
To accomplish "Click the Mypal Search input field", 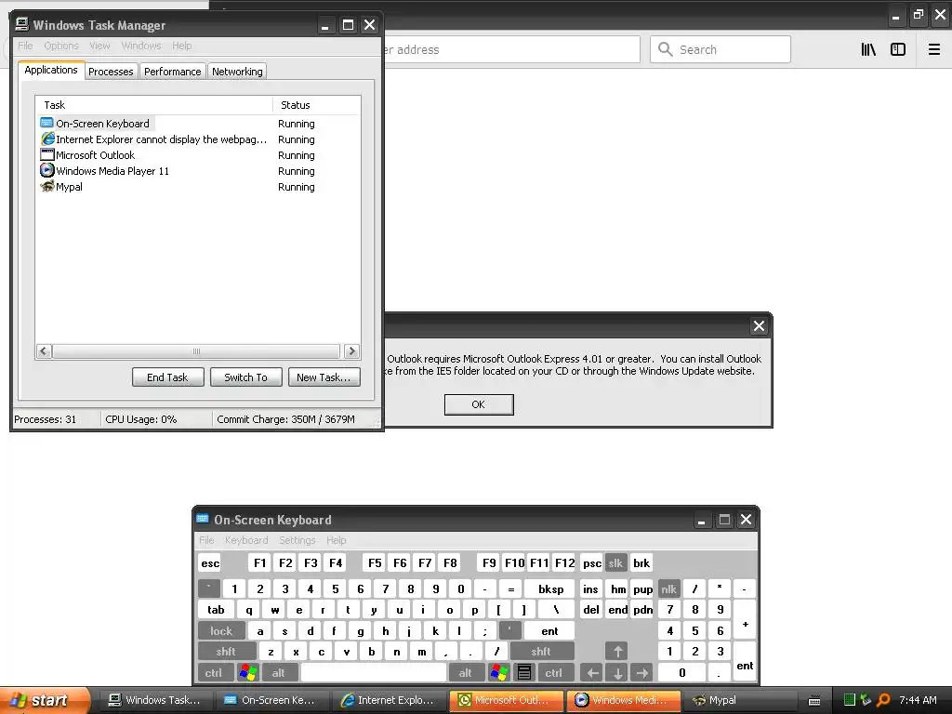I will (721, 49).
